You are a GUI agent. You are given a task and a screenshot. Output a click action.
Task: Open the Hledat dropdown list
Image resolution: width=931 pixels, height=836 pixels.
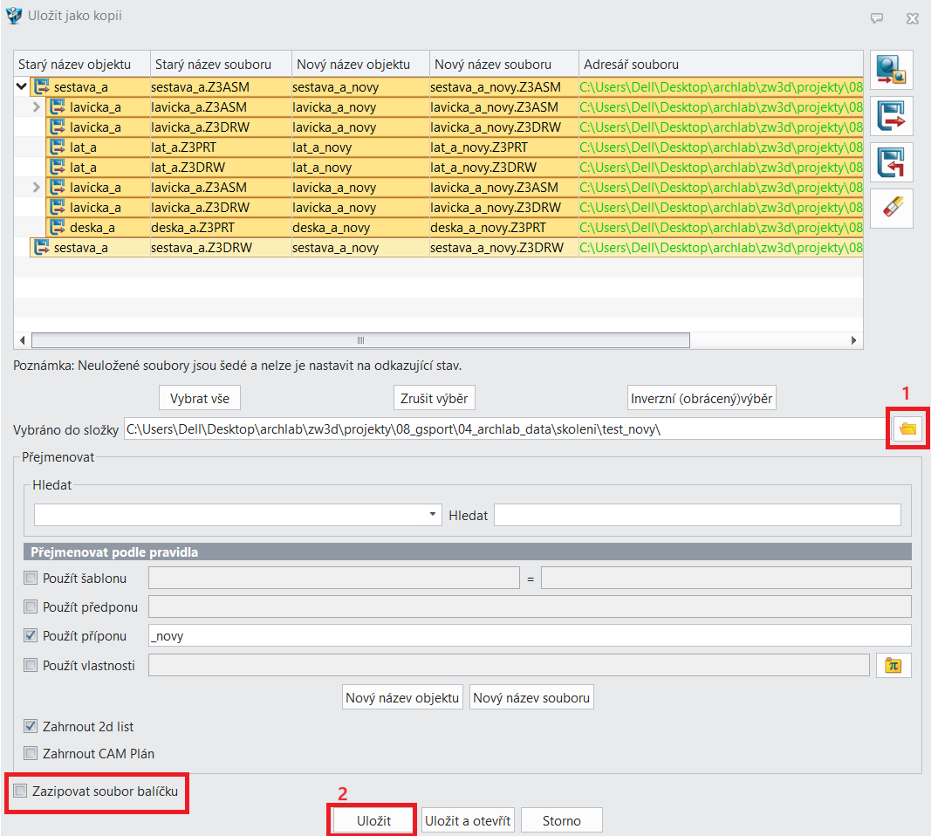coord(434,515)
